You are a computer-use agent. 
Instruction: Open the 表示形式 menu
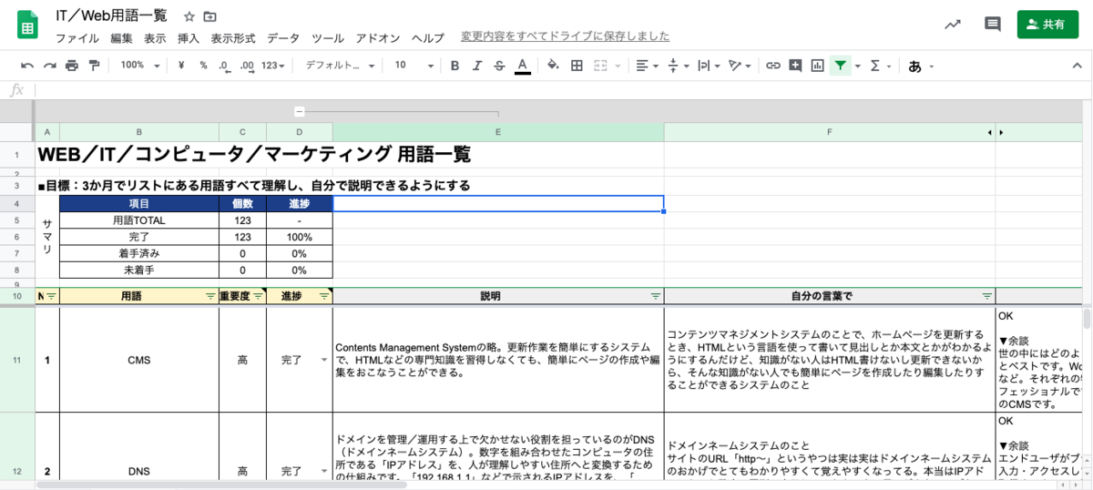(233, 38)
